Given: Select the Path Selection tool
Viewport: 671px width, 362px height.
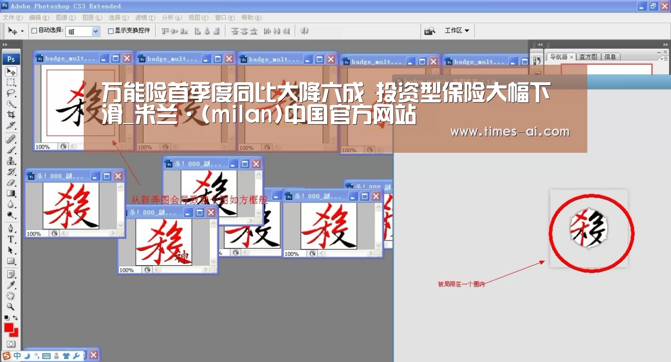Looking at the screenshot, I should pos(11,250).
